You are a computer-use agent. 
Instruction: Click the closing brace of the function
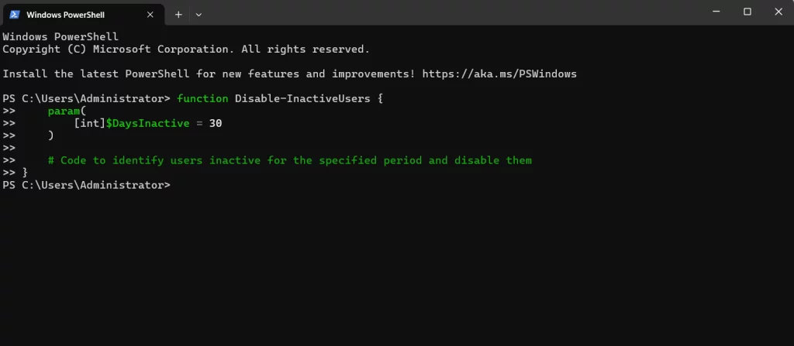[25, 173]
